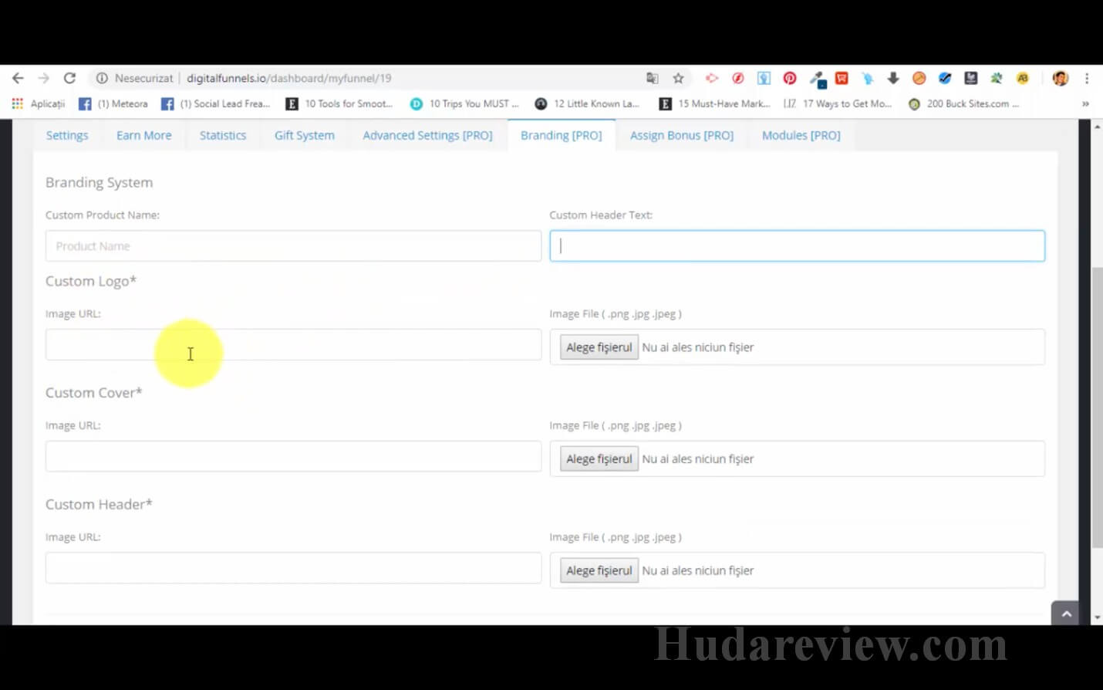The height and width of the screenshot is (690, 1103).
Task: Show more bookmarks via double chevron
Action: [1085, 103]
